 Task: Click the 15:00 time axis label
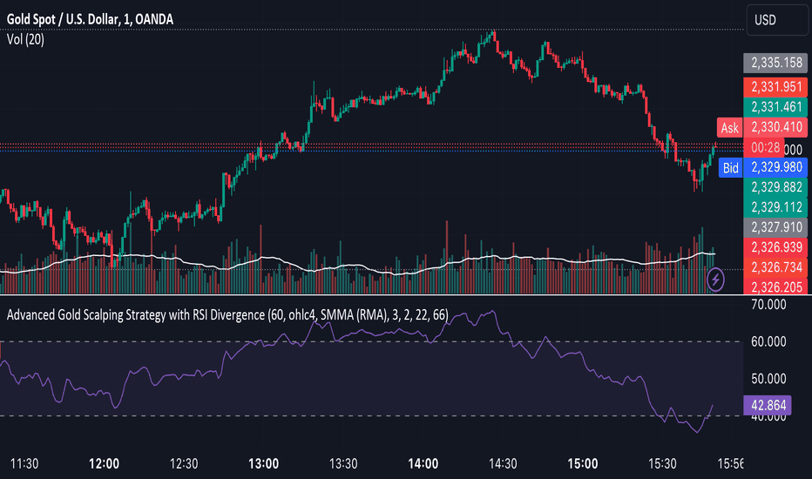[583, 463]
